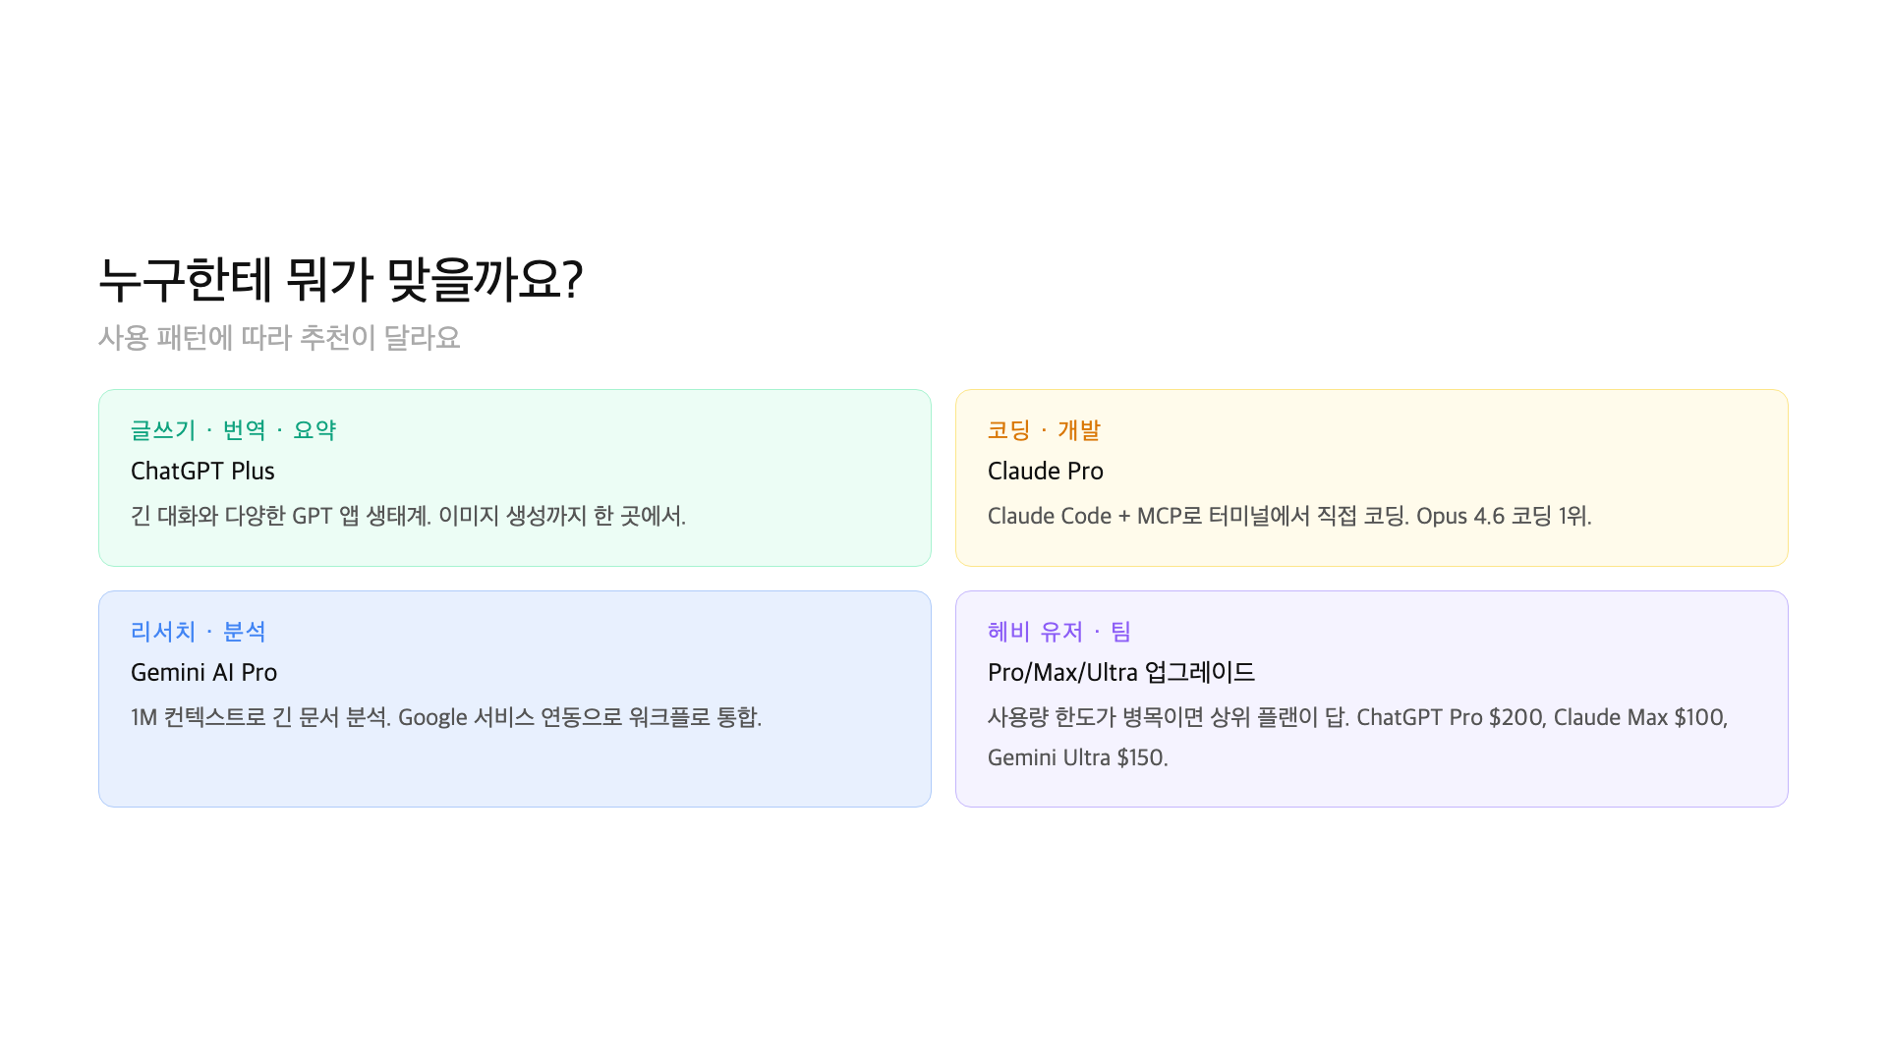Click the green "글쓰기 · 번역 · 요약" label

coord(233,430)
